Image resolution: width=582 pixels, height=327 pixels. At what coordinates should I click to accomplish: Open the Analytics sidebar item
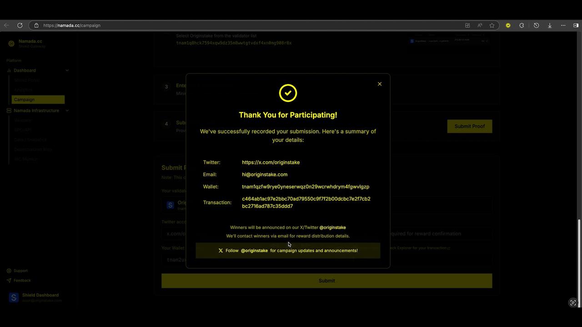[x=23, y=90]
